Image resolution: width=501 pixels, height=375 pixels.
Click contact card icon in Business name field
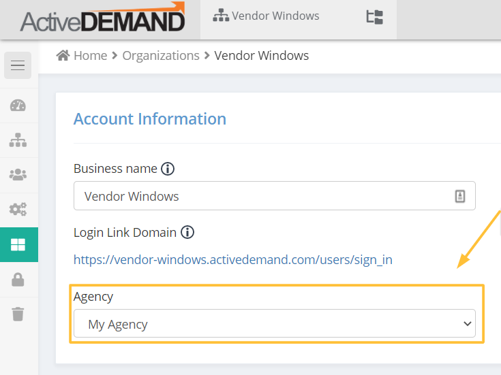(x=460, y=196)
